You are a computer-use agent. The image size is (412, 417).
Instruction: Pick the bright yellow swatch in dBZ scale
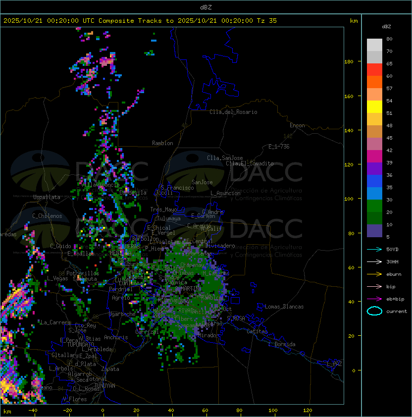[374, 106]
